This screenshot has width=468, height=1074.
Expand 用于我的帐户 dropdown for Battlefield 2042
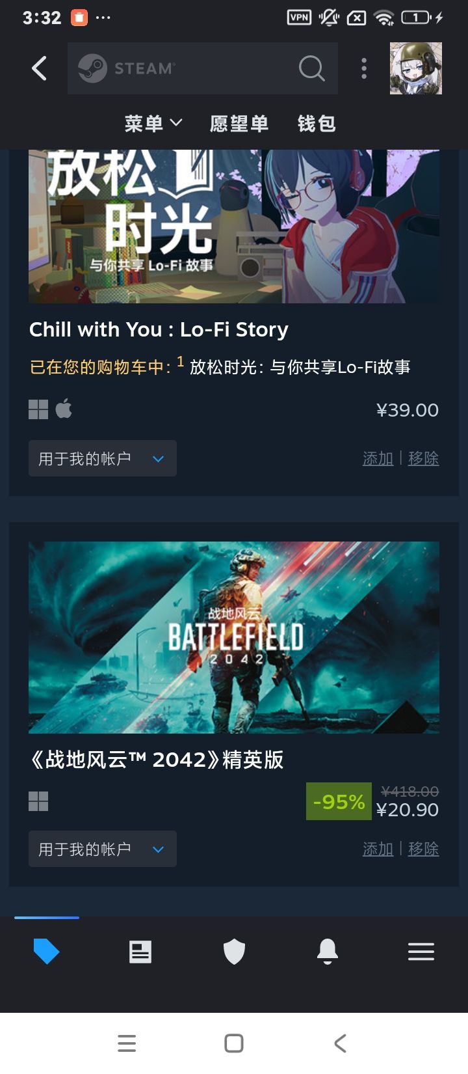tap(102, 849)
